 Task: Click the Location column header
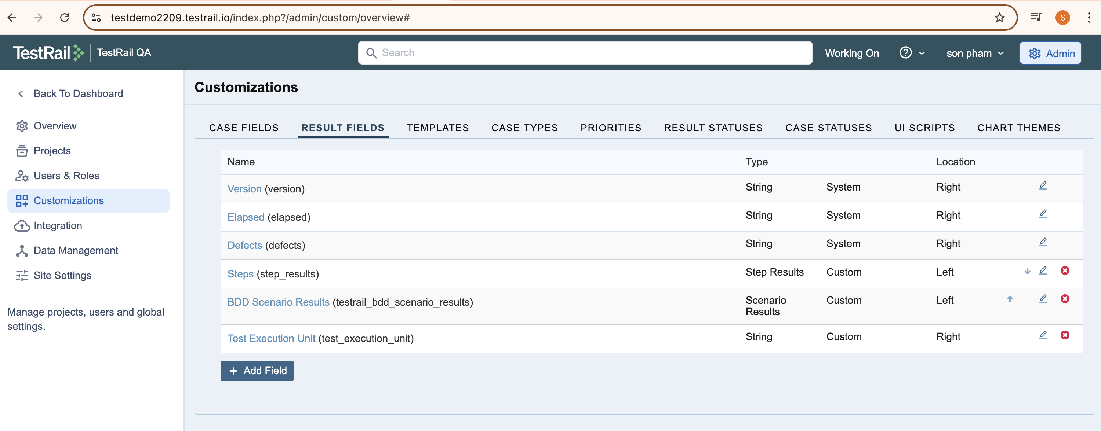point(955,162)
